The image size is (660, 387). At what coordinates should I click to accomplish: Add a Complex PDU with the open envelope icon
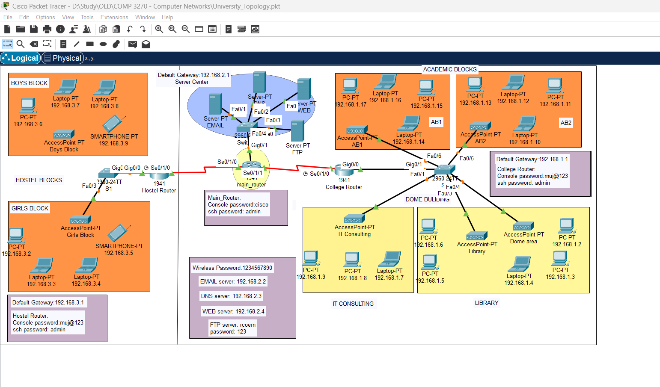pos(146,44)
